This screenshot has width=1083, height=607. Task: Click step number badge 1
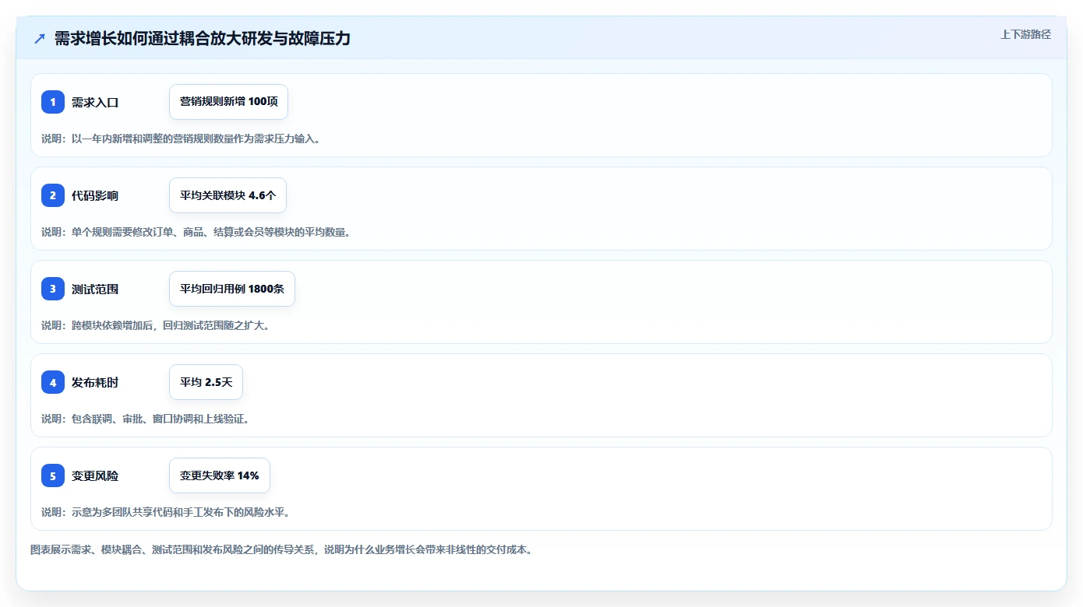coord(53,102)
